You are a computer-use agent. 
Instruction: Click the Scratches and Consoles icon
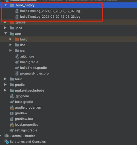click(x=7, y=142)
